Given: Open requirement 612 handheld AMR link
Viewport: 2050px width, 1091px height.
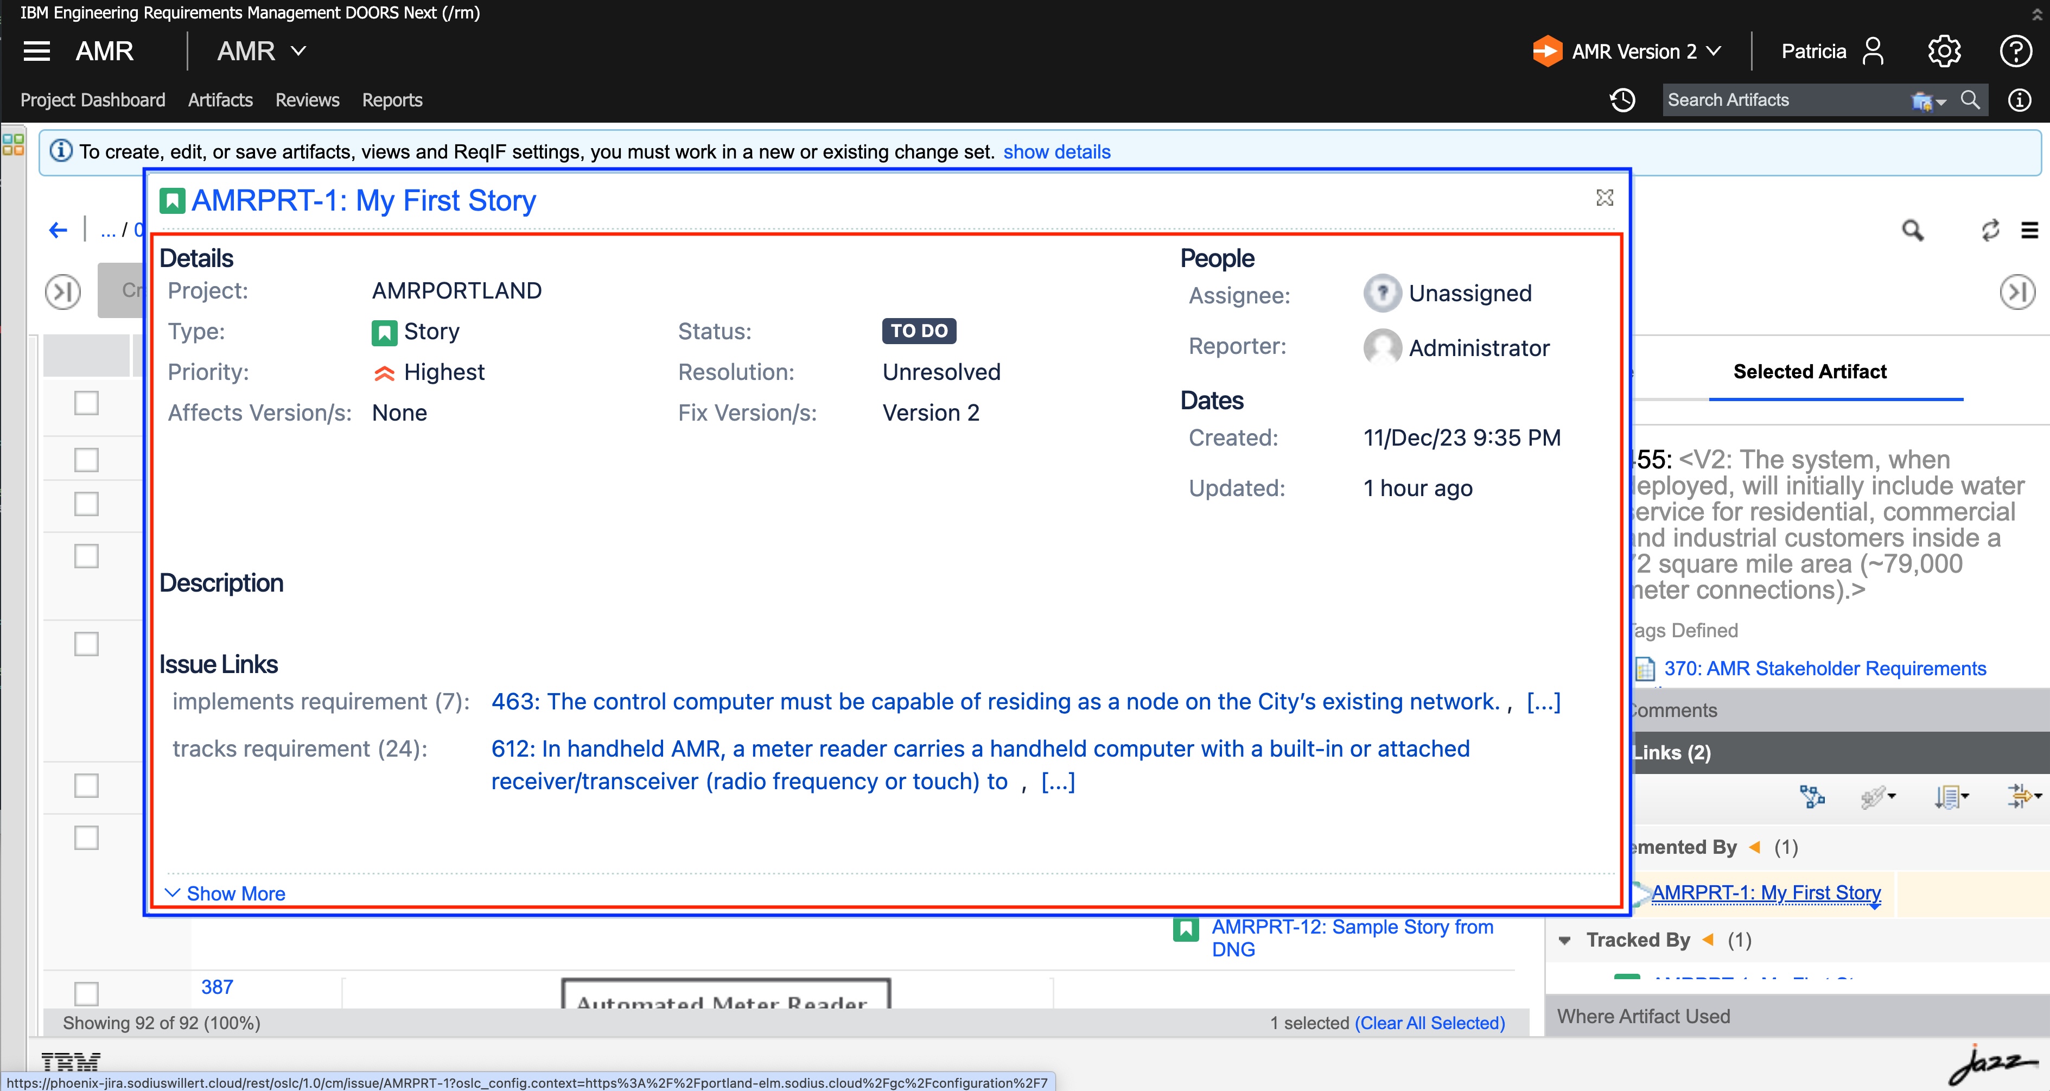Looking at the screenshot, I should (981, 765).
